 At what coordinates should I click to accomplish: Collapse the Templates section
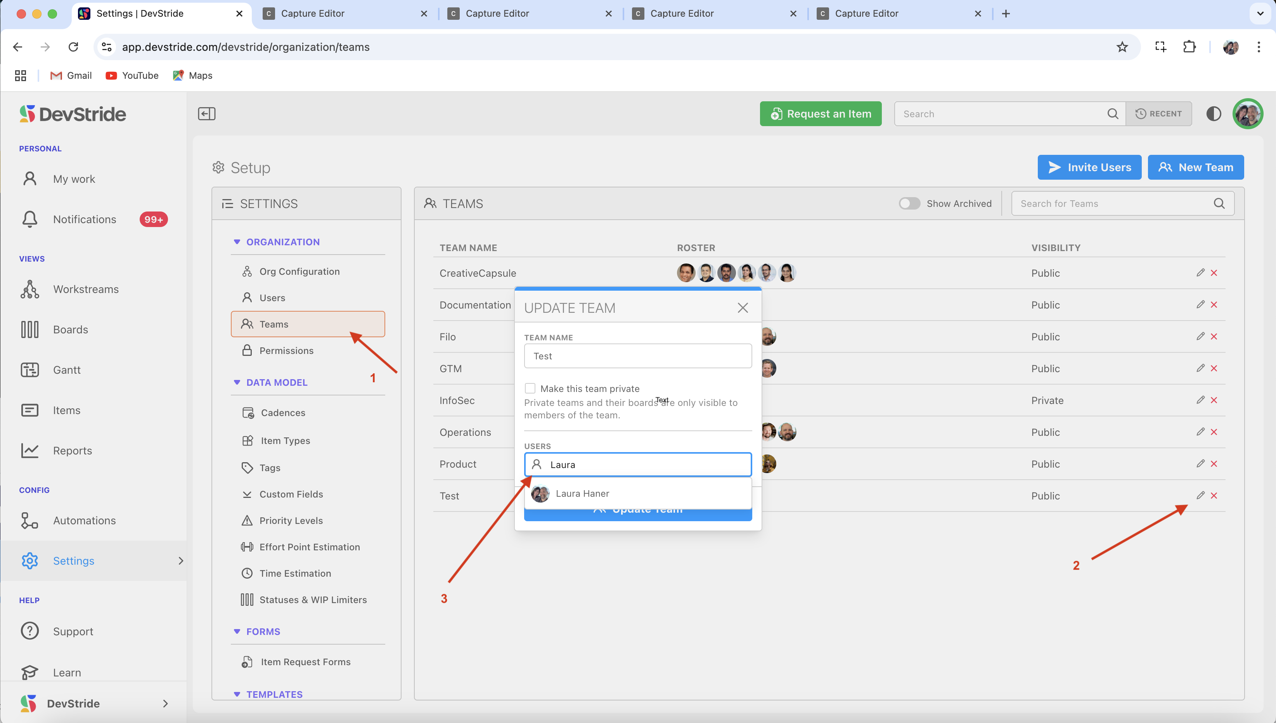click(x=237, y=694)
